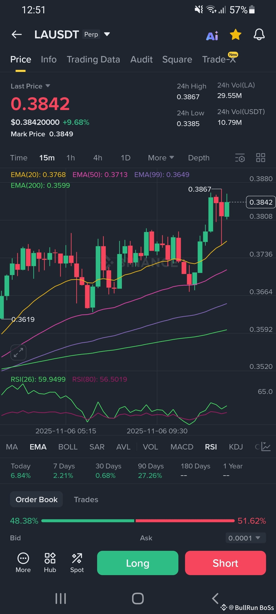Toggle SAR indicator
This screenshot has height=614, width=276.
pyautogui.click(x=97, y=447)
